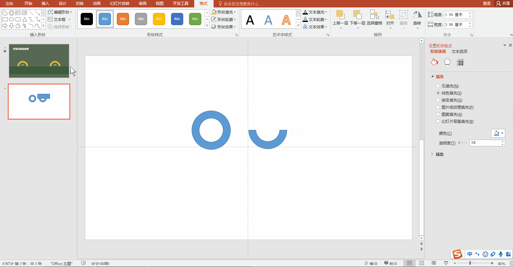Screen dimensions: 513x267
Task: Open the File menu tab
Action: [9, 4]
